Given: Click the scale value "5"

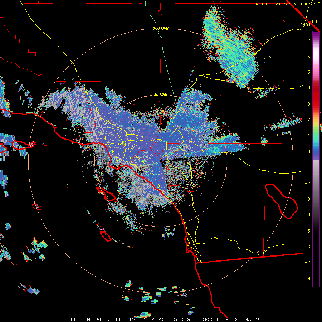Looking at the screenshot, I should coord(309,72).
